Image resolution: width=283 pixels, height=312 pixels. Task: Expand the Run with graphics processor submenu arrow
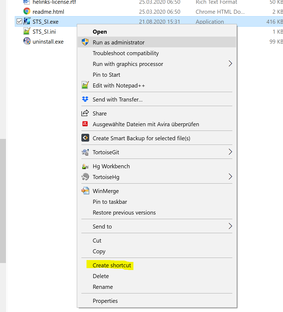(230, 64)
